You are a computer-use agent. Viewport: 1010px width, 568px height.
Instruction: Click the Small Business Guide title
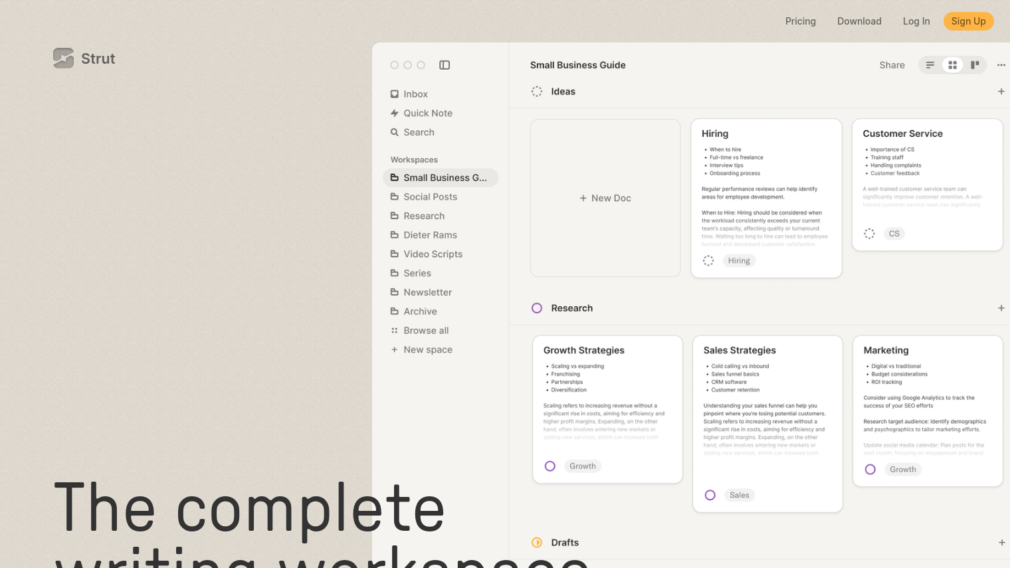[x=578, y=65]
